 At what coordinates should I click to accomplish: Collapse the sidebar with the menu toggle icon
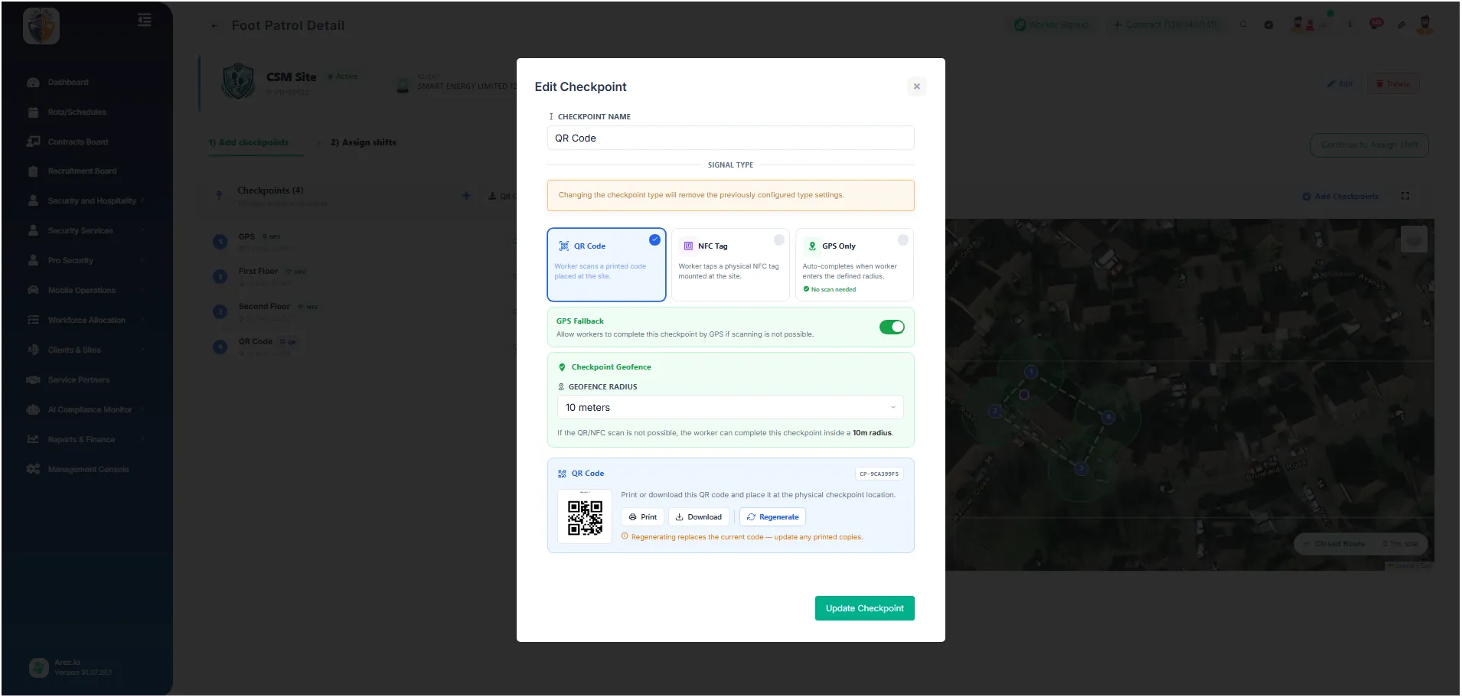pos(144,20)
